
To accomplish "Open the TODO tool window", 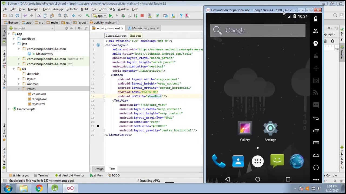I will 114,175.
